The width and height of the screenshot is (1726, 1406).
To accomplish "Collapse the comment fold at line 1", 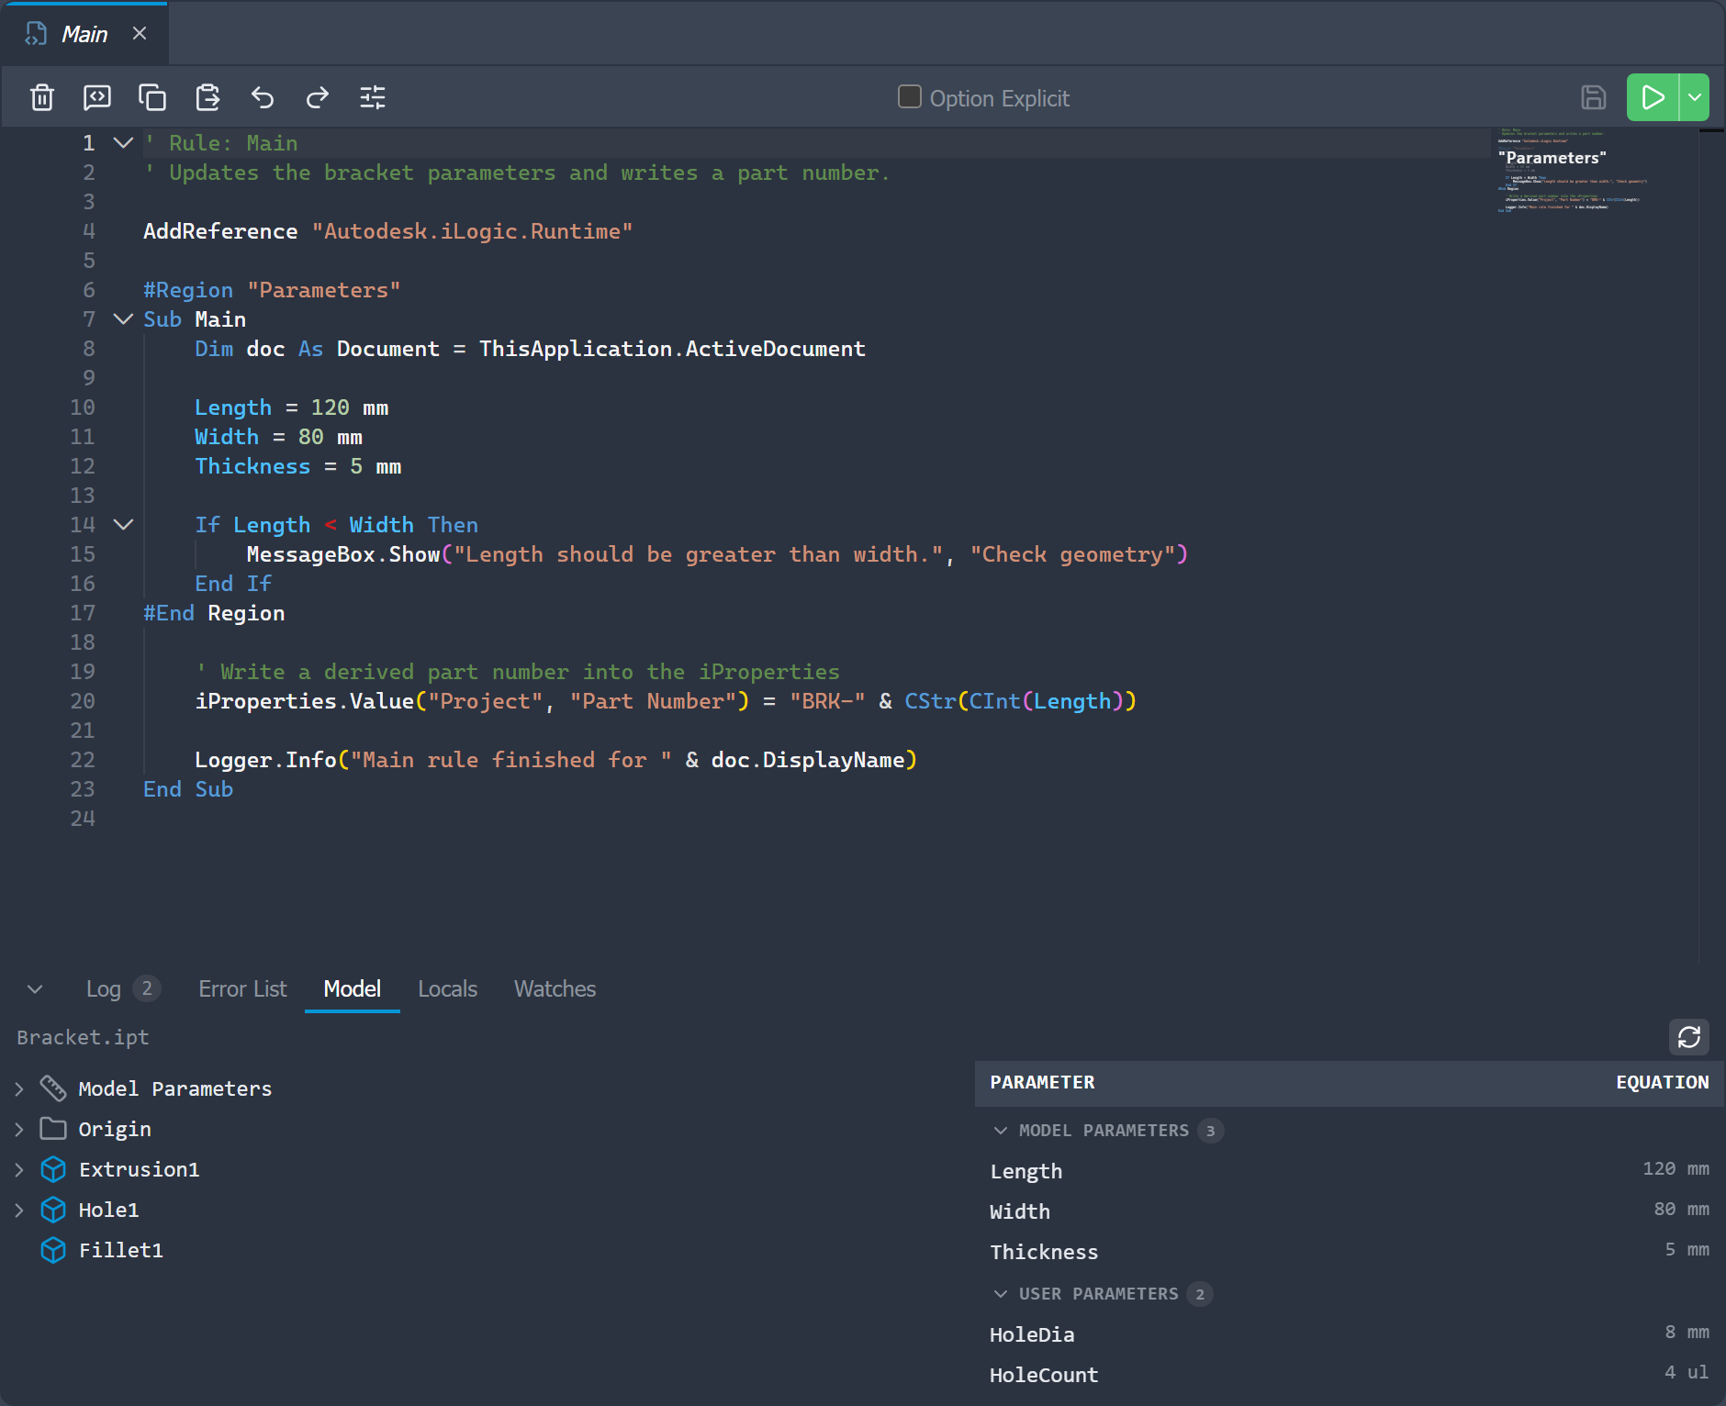I will [123, 143].
